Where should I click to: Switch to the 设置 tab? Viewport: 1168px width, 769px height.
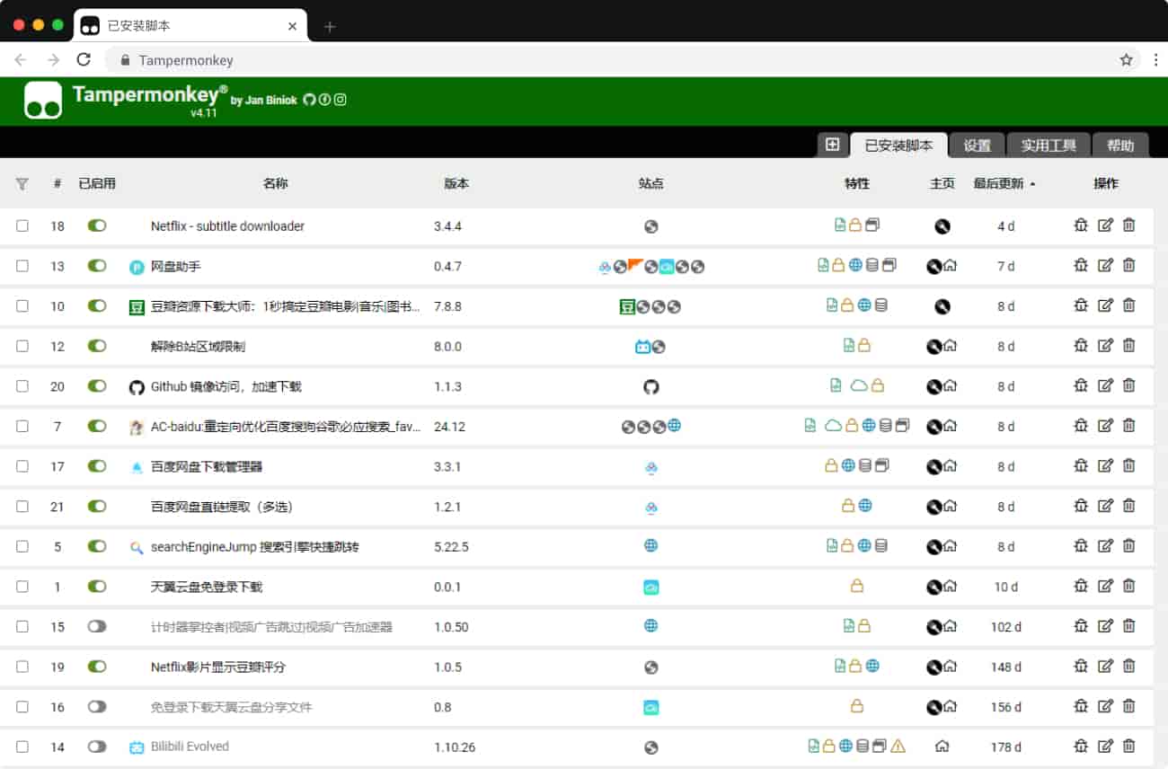coord(978,146)
